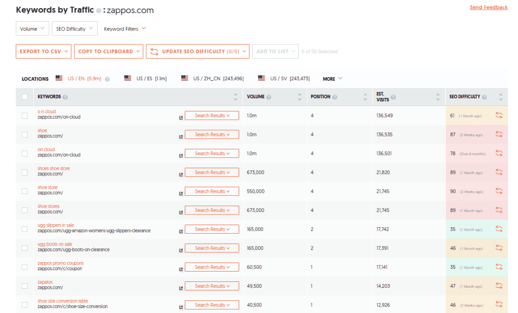The height and width of the screenshot is (313, 518).
Task: Open external link icon for 'zapatos'
Action: [x=181, y=288]
